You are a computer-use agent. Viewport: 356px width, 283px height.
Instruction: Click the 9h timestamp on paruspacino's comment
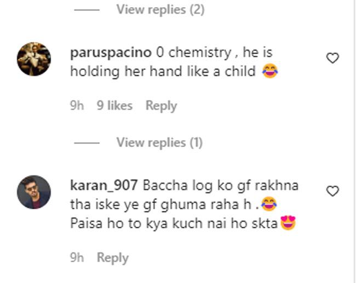77,105
